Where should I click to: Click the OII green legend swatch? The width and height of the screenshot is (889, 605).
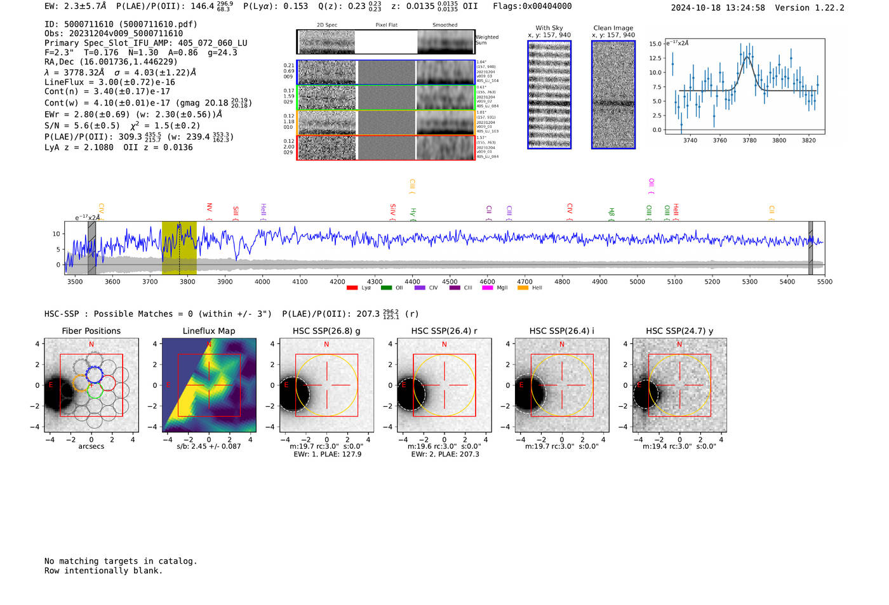(x=386, y=288)
